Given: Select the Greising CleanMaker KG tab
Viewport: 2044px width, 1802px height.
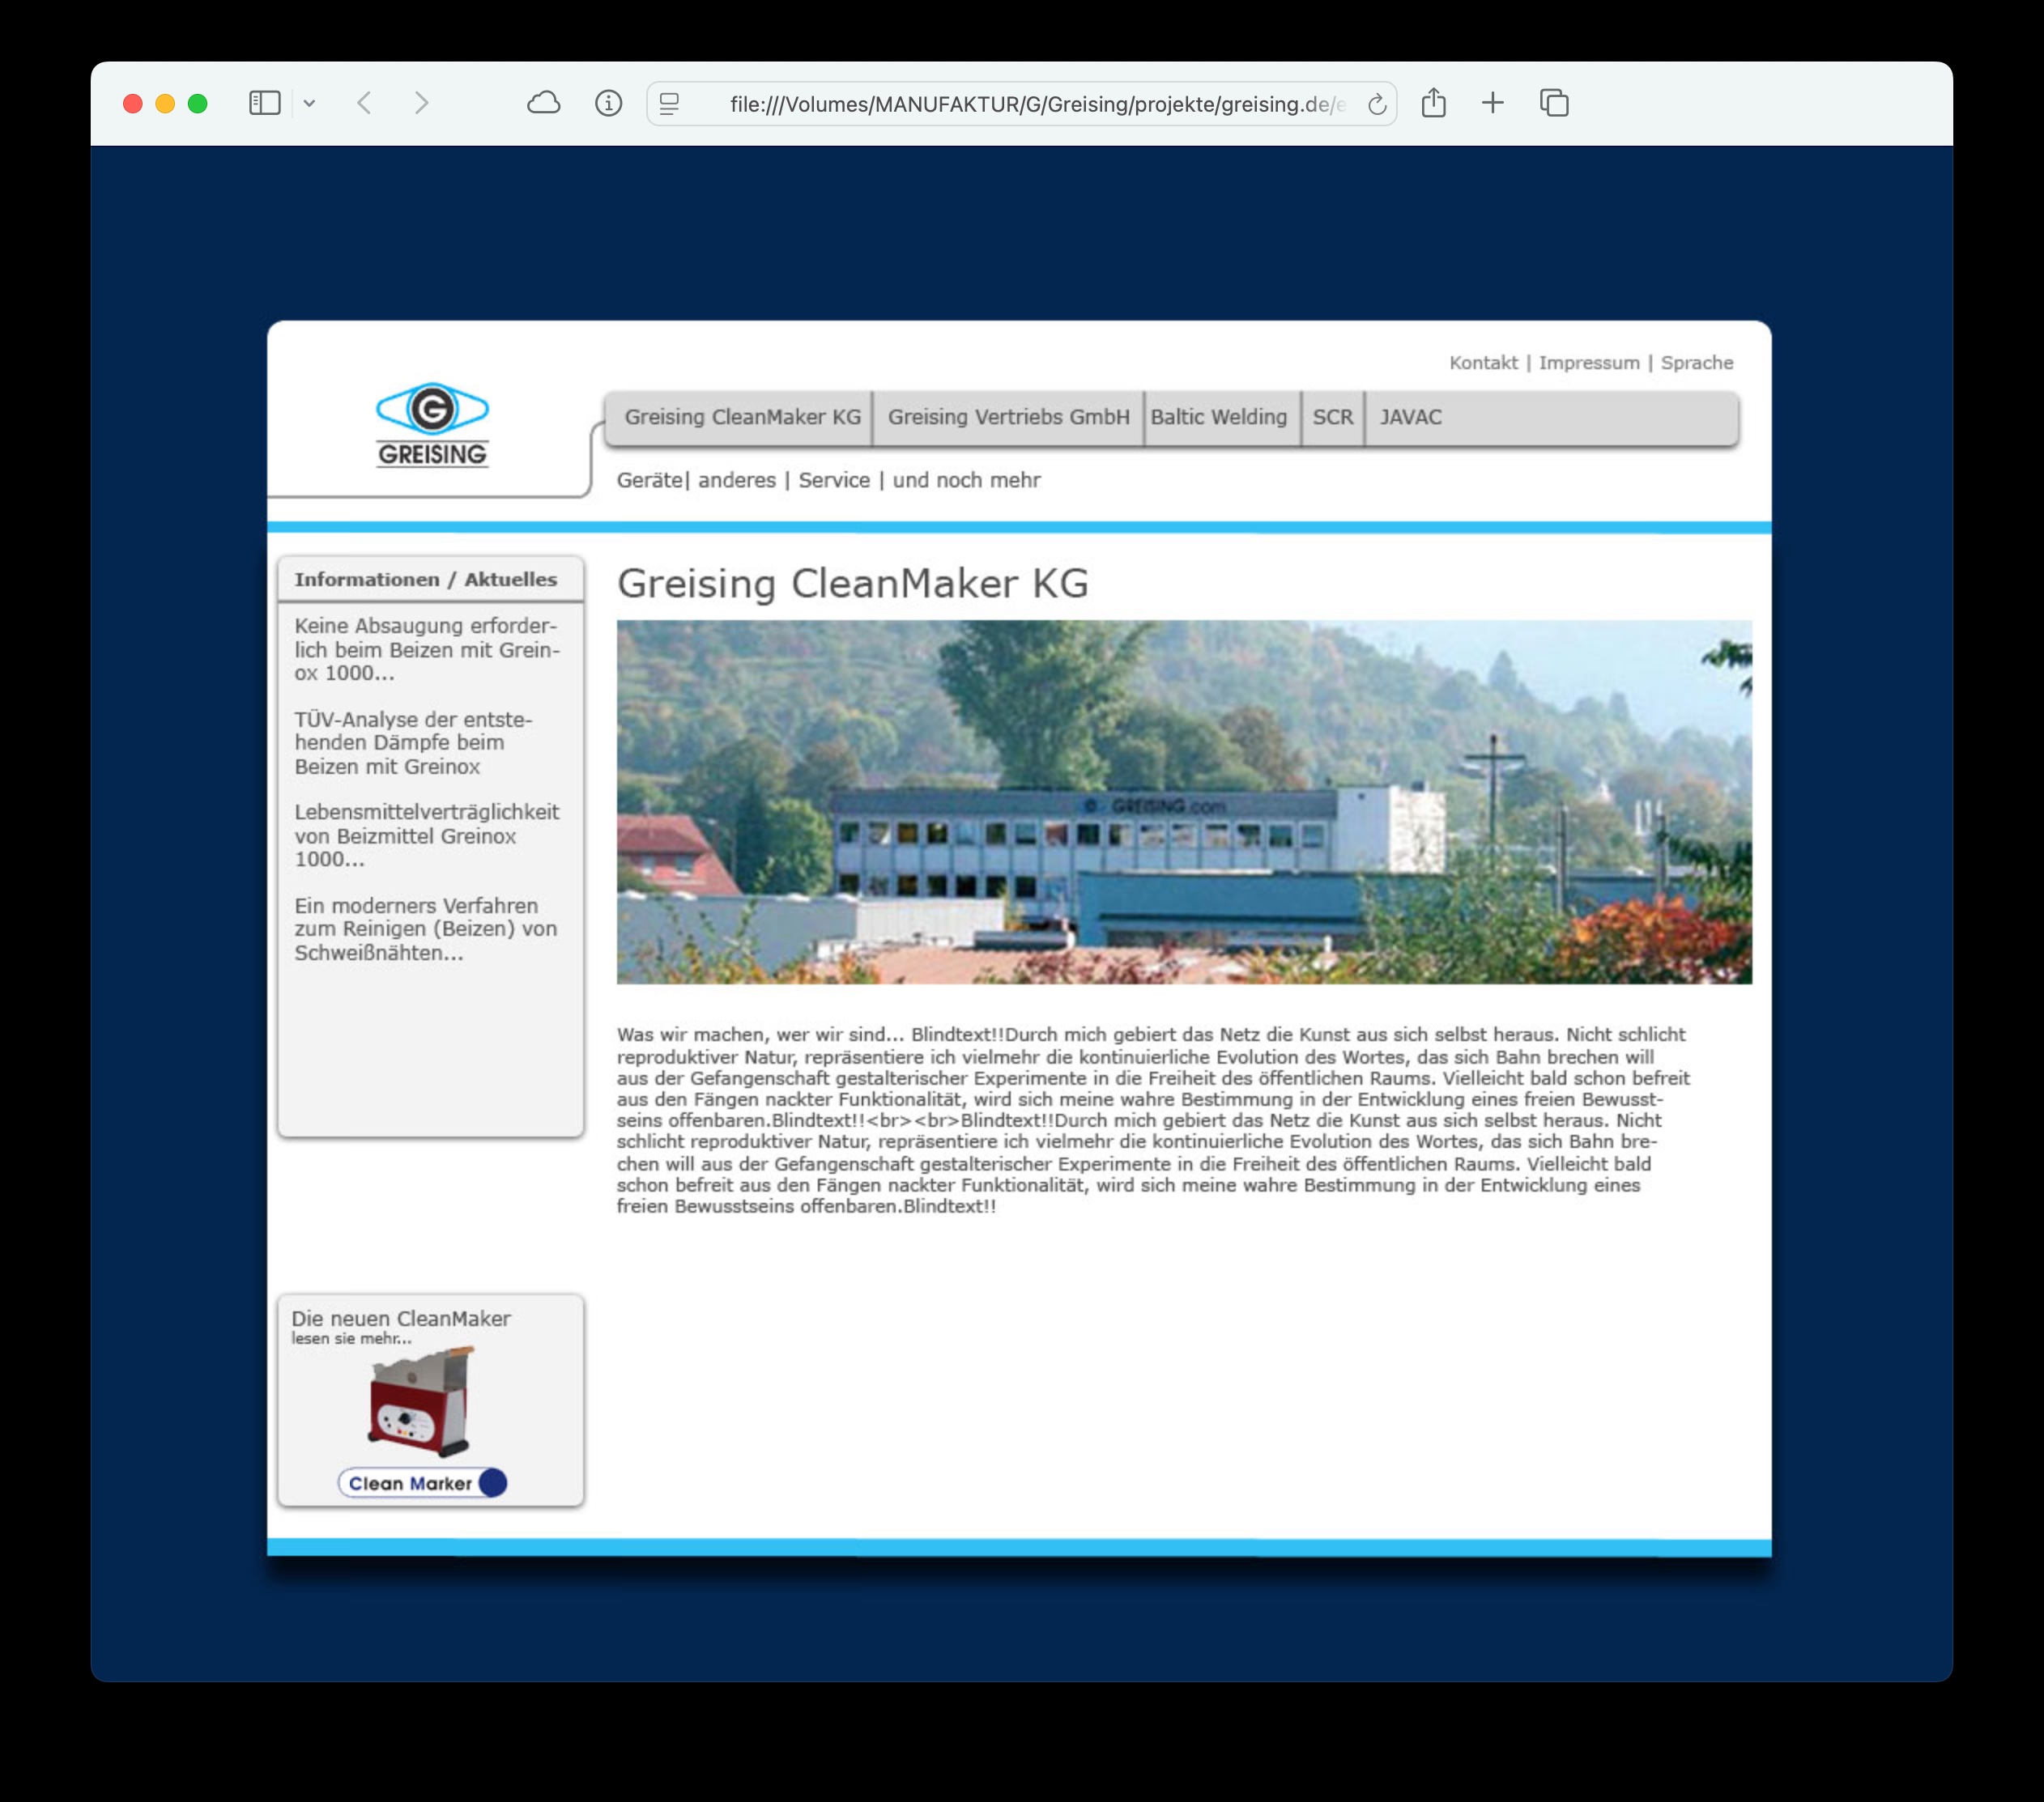Looking at the screenshot, I should (x=741, y=417).
